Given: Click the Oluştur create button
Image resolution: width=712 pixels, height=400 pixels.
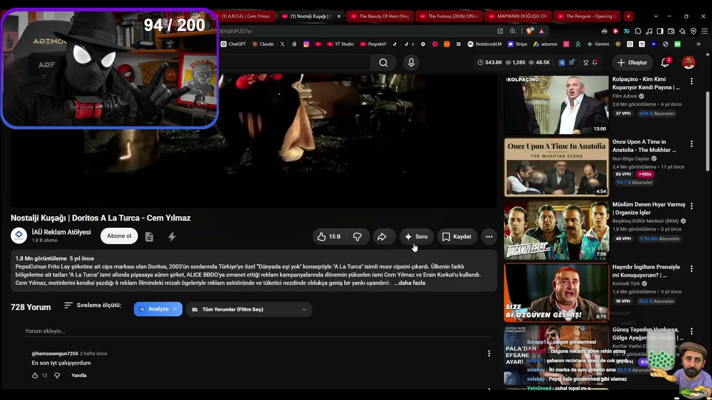Looking at the screenshot, I should 632,63.
